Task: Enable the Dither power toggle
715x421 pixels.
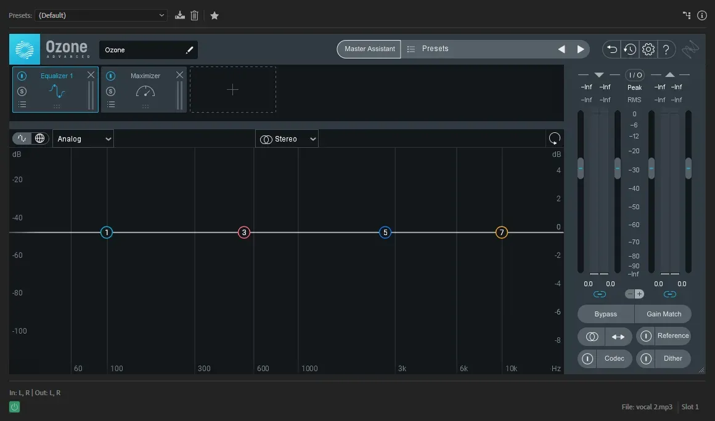Action: [x=646, y=359]
